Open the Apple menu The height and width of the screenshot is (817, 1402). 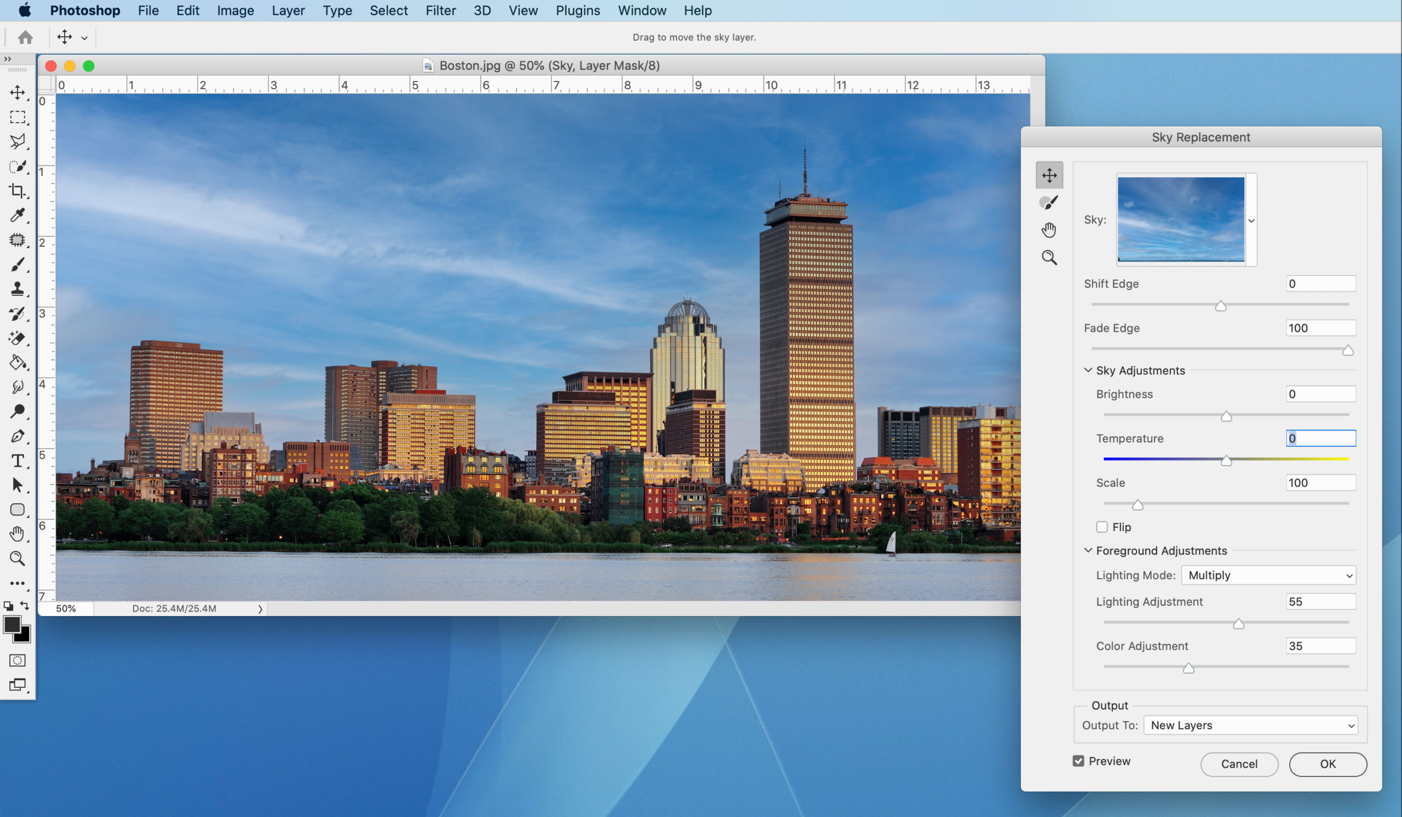tap(25, 10)
